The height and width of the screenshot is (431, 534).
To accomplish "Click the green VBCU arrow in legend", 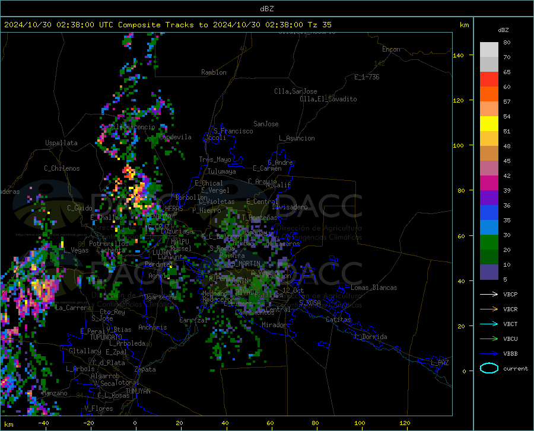I will (x=489, y=339).
